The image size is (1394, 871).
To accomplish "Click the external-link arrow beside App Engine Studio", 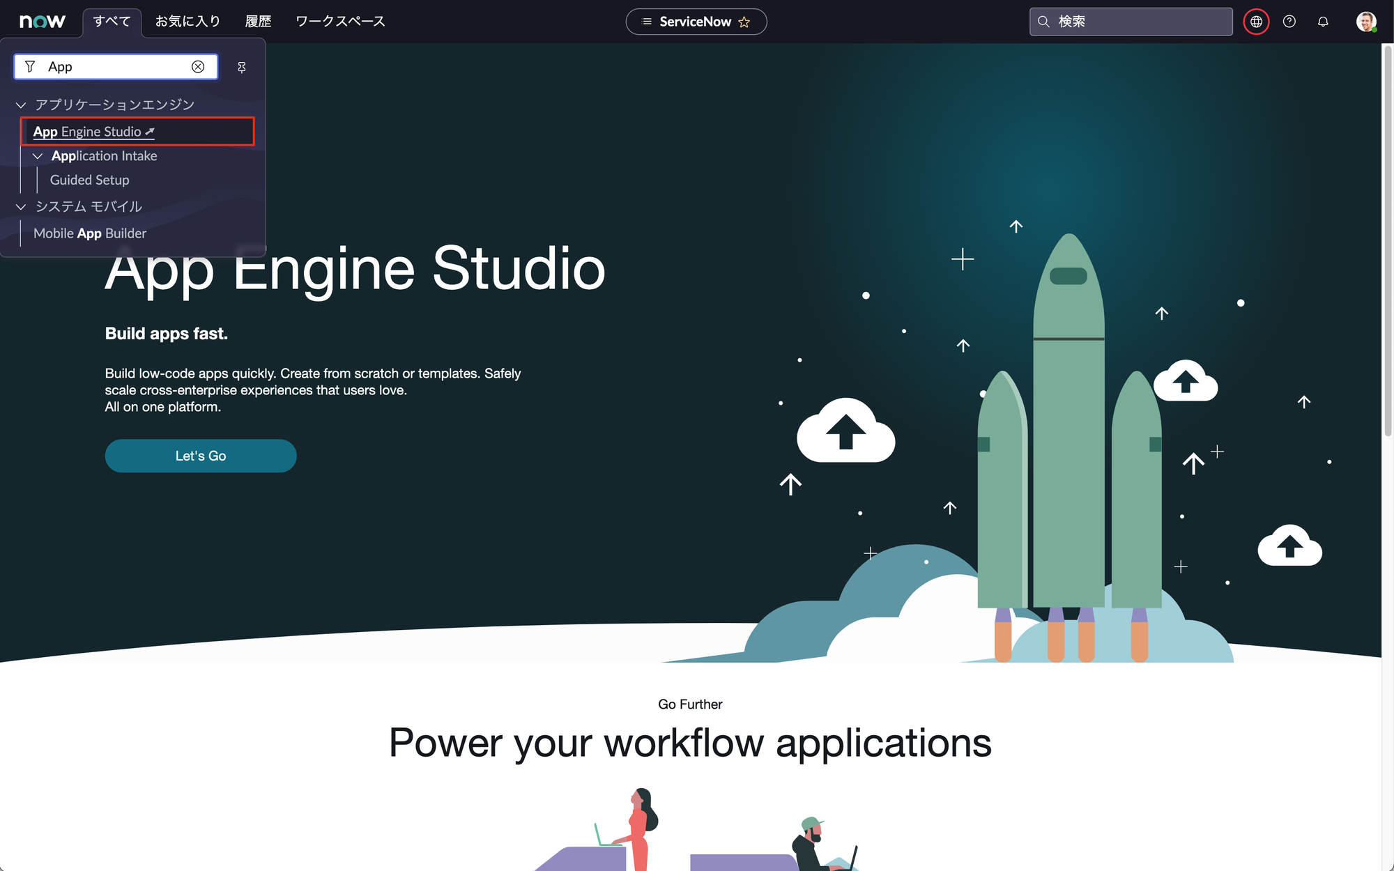I will pyautogui.click(x=150, y=131).
